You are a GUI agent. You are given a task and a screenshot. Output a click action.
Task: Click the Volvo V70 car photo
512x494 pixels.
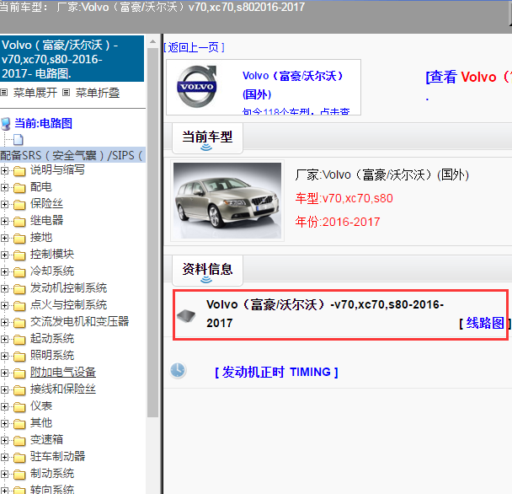227,201
